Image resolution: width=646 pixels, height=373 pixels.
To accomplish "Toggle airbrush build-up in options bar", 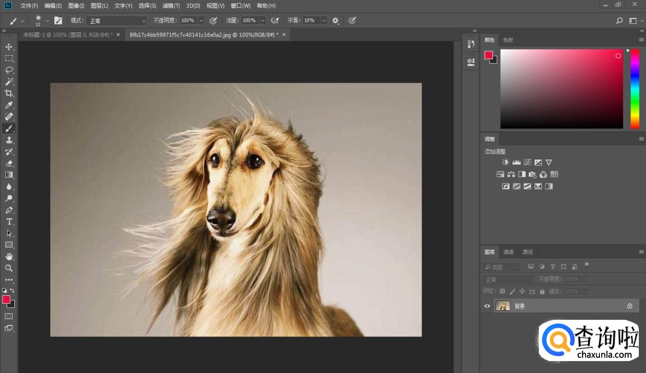I will pyautogui.click(x=275, y=20).
